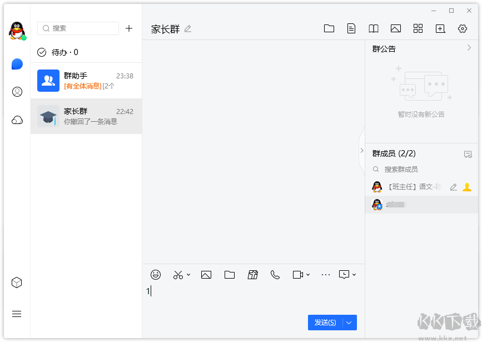Select the screenshot scissors tool

coord(177,274)
